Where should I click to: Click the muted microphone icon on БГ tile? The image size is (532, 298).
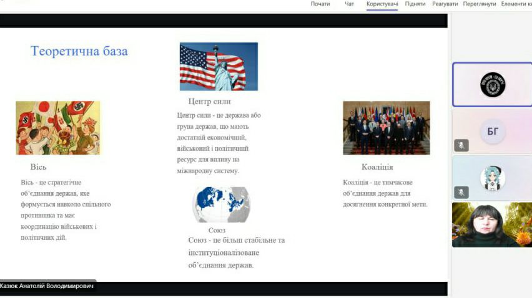pyautogui.click(x=461, y=145)
